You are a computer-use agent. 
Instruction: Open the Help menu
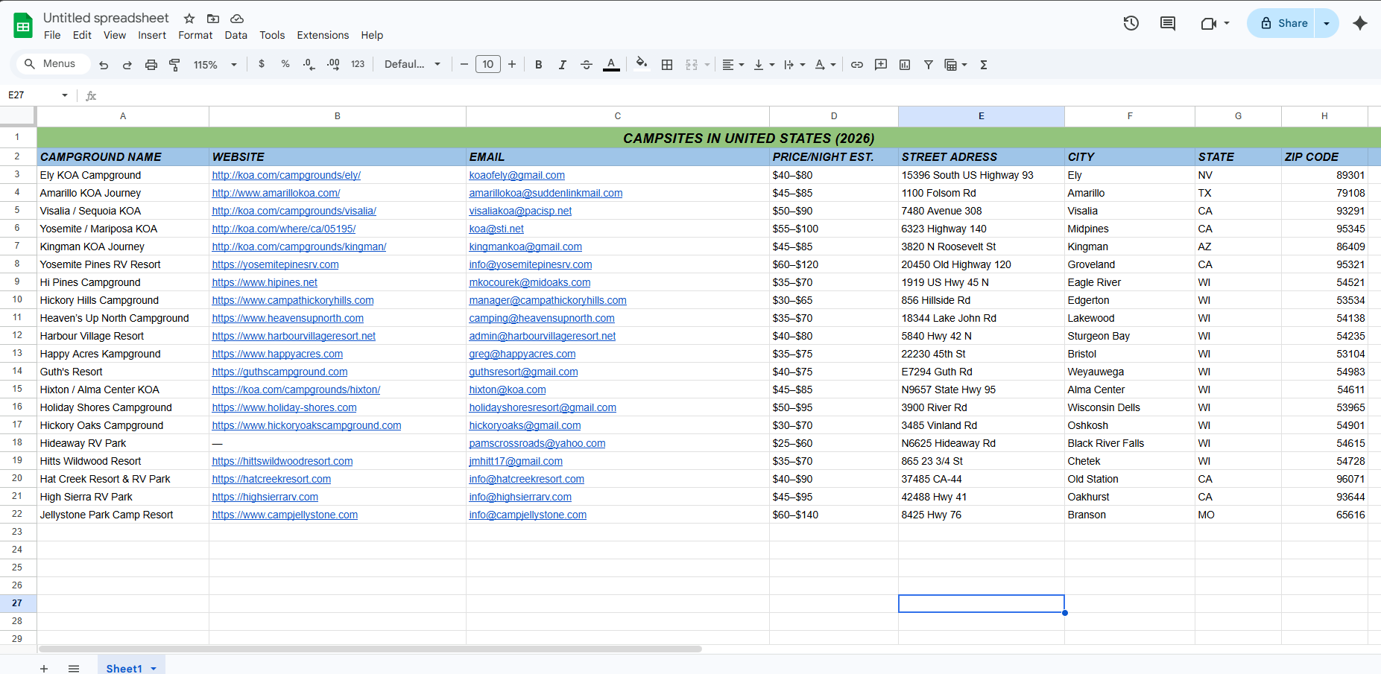click(x=372, y=35)
